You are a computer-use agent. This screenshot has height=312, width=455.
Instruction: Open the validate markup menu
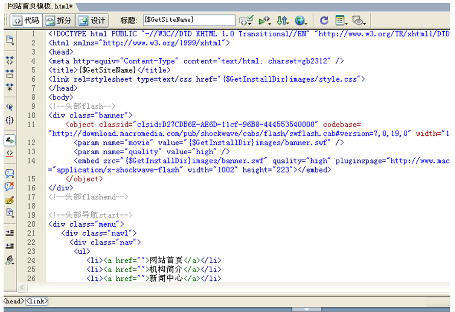tap(265, 20)
